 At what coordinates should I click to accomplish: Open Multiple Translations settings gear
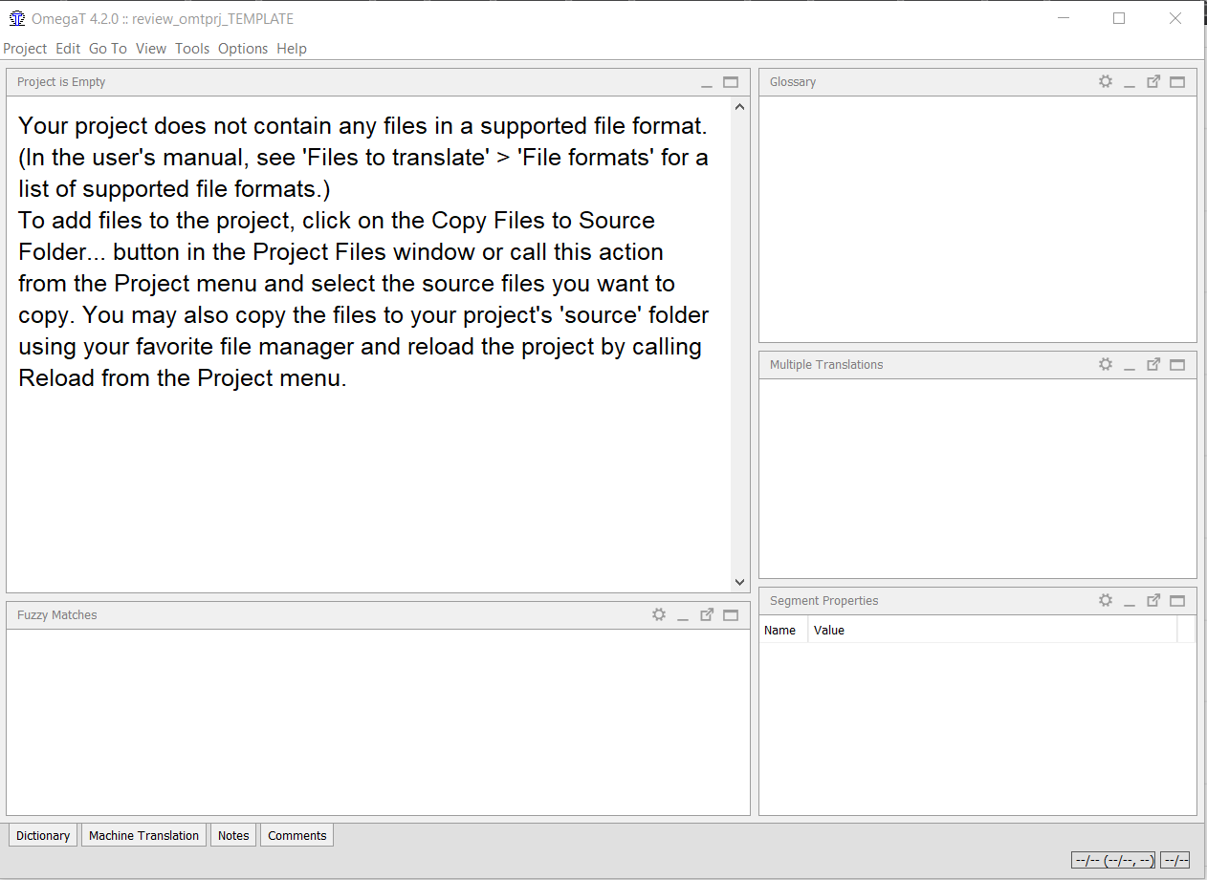[x=1106, y=364]
